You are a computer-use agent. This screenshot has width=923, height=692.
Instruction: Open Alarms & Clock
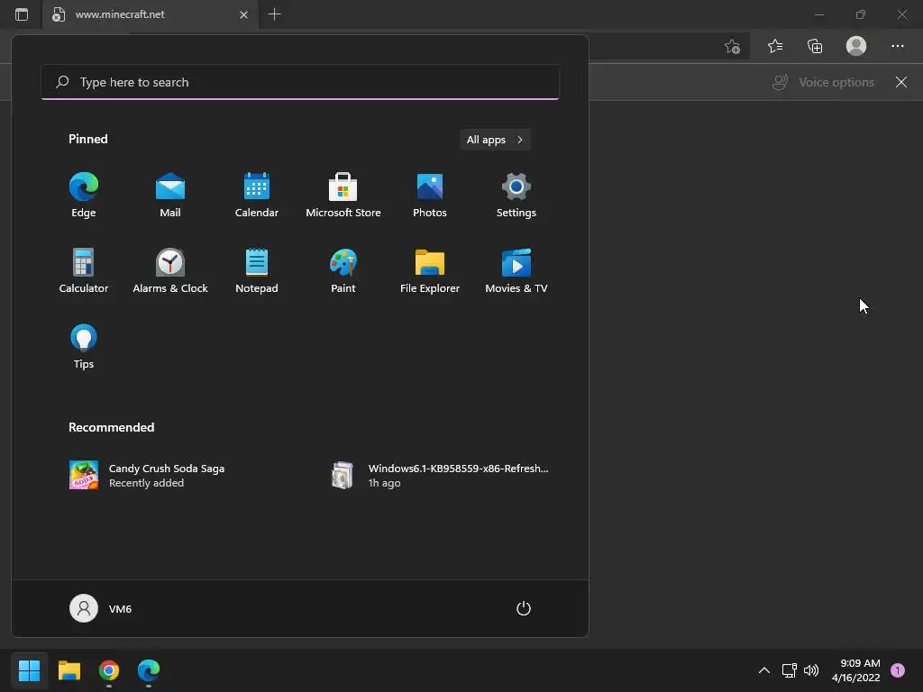coord(170,271)
